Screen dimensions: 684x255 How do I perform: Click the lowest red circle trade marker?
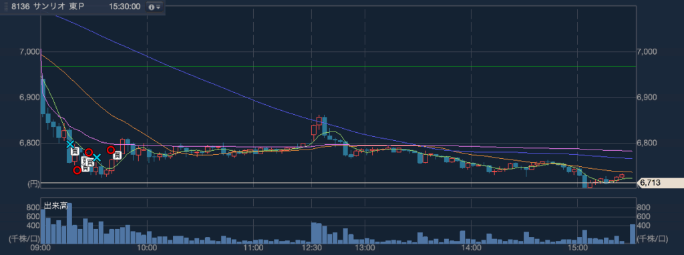[77, 170]
